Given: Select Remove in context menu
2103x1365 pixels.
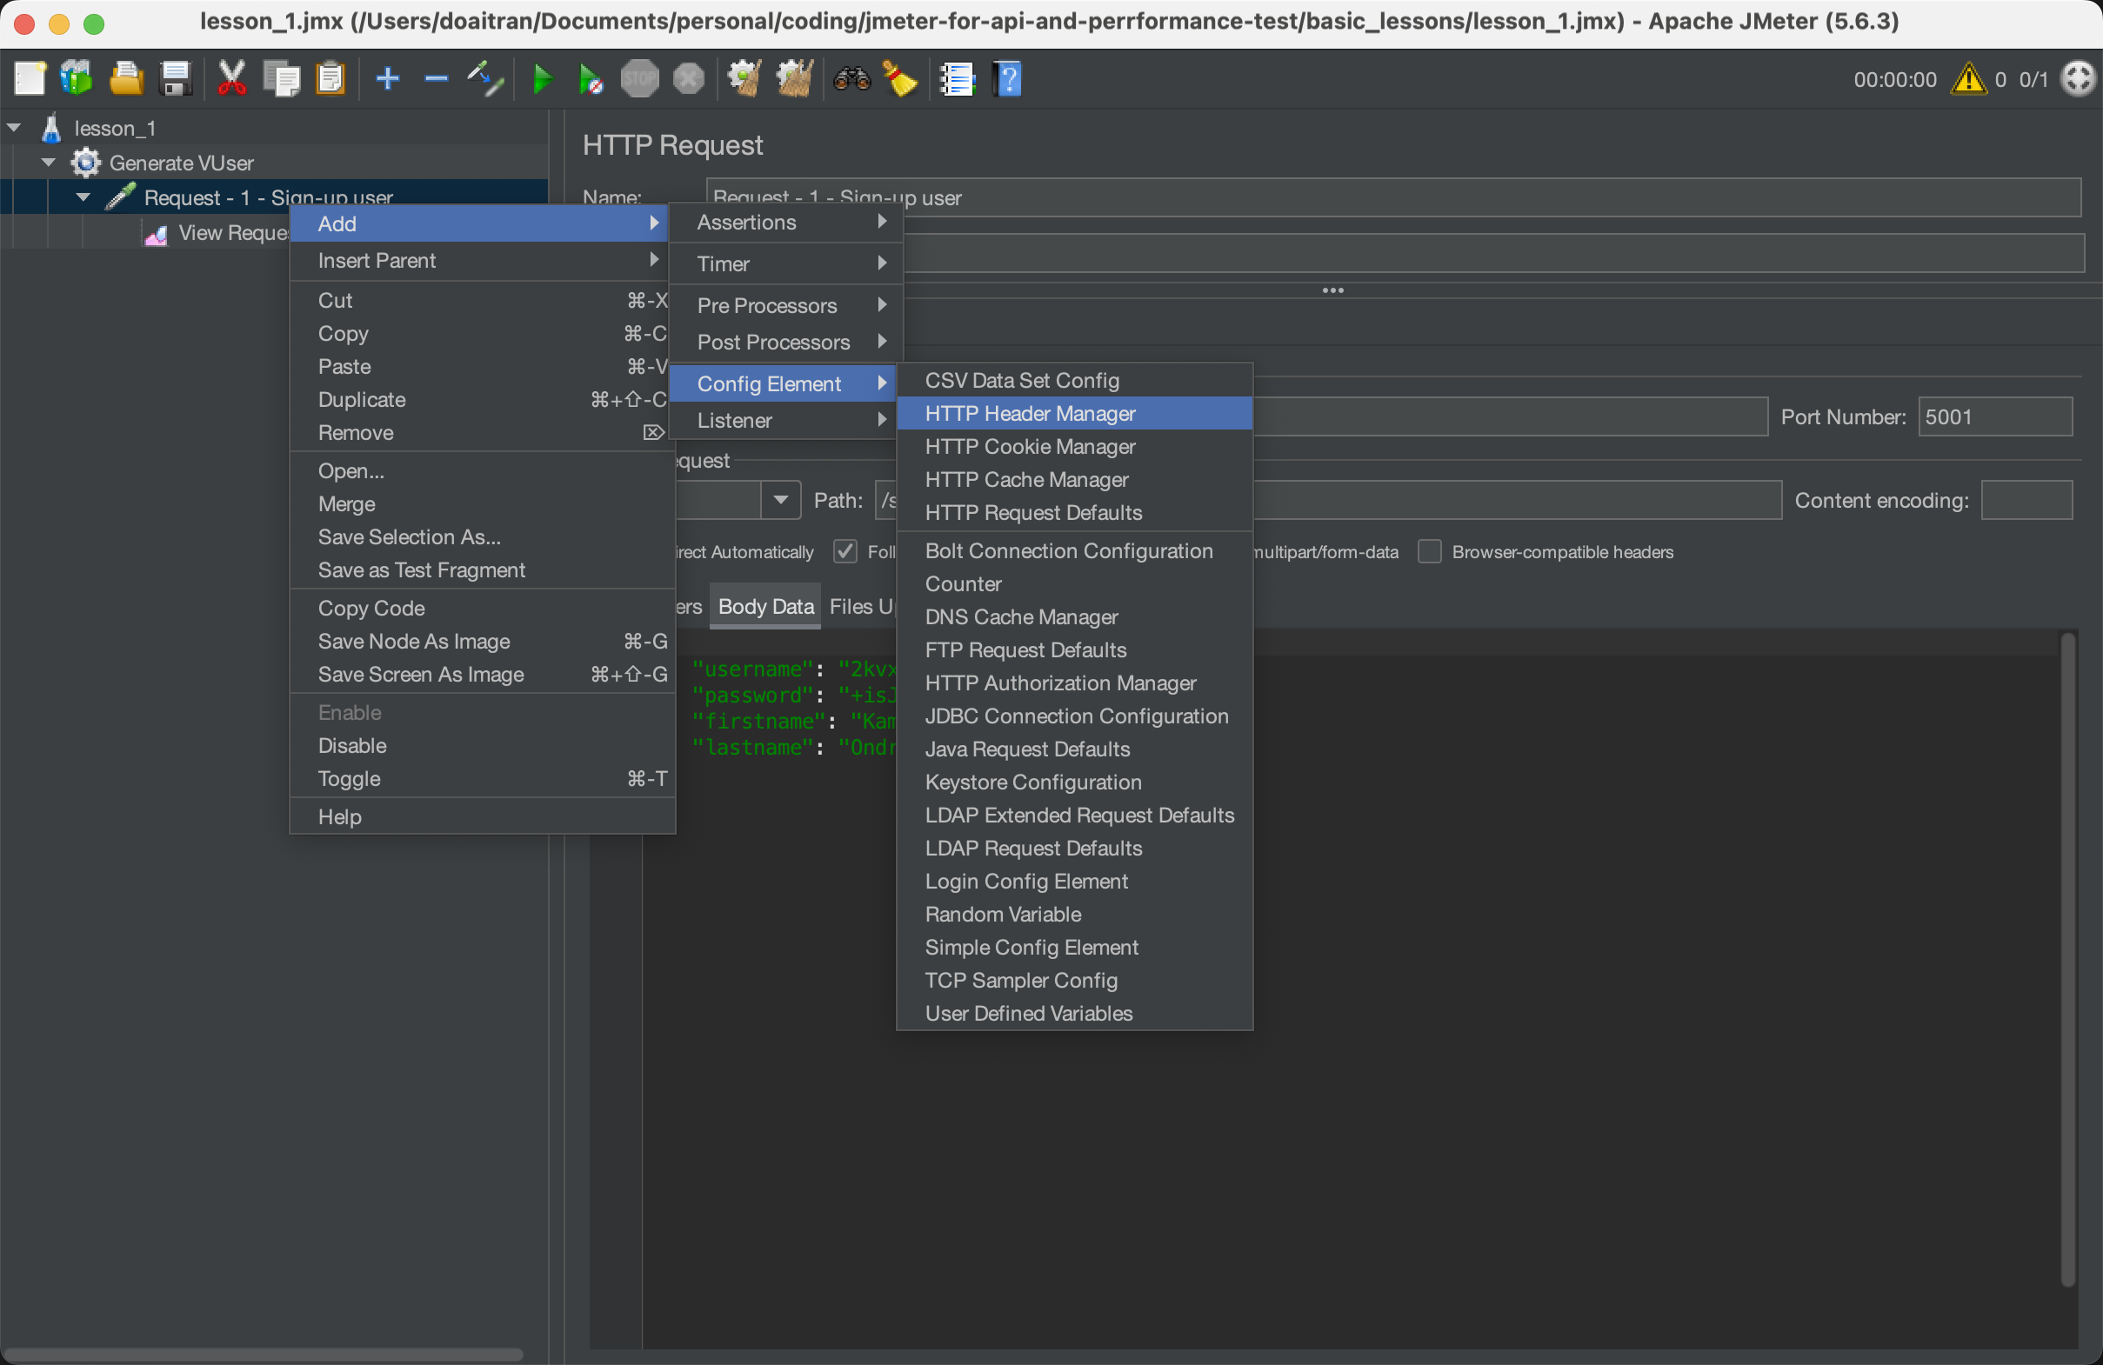Looking at the screenshot, I should (x=483, y=433).
